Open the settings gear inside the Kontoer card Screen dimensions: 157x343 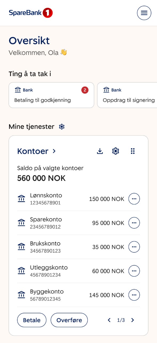point(115,151)
